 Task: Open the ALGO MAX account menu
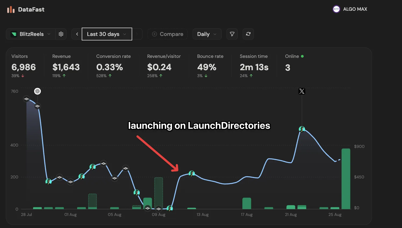pyautogui.click(x=350, y=9)
